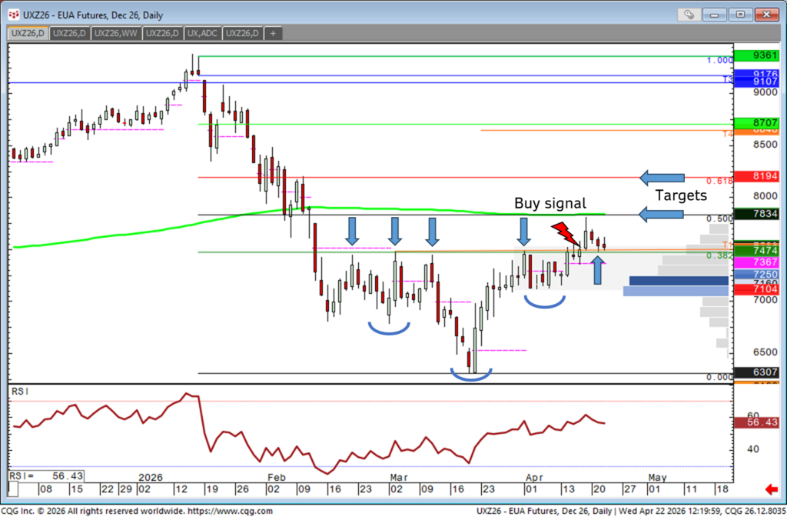Click the upper Targets arrow near the 8194 level
Image resolution: width=787 pixels, height=517 pixels.
(661, 178)
